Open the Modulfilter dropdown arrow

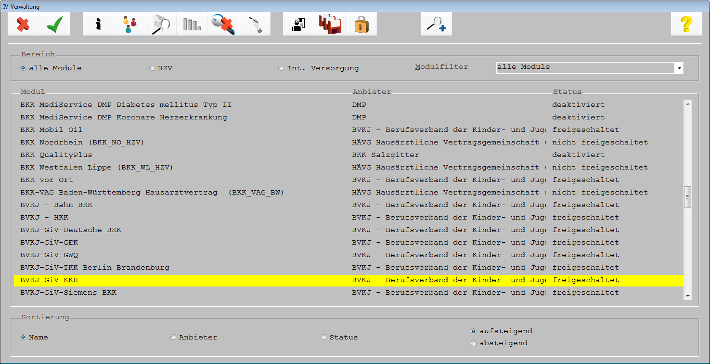[679, 68]
